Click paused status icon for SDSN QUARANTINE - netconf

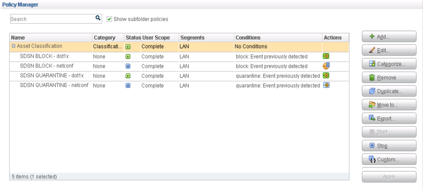click(x=128, y=86)
